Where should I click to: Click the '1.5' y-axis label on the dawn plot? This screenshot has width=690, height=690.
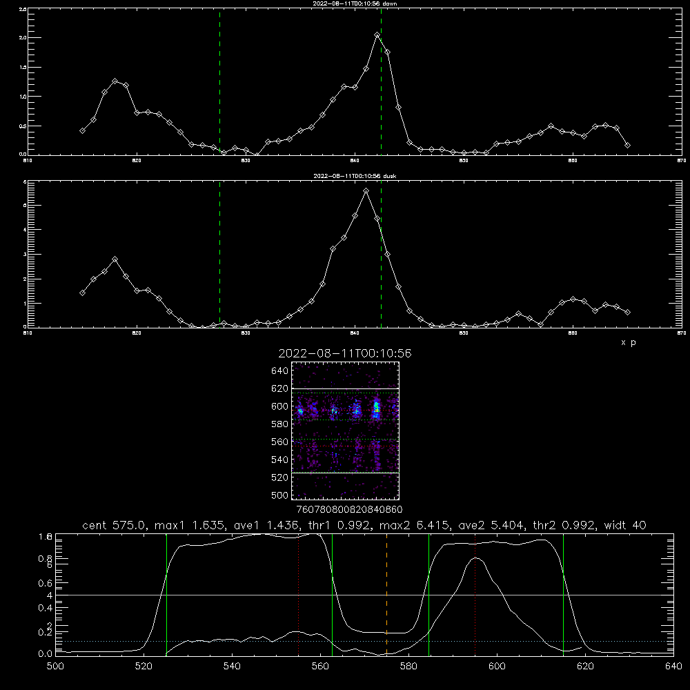point(23,68)
